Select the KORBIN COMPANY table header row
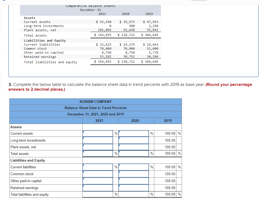This screenshot has height=216, width=262. coord(95,102)
